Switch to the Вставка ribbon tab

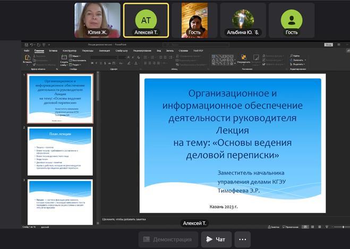(x=53, y=50)
